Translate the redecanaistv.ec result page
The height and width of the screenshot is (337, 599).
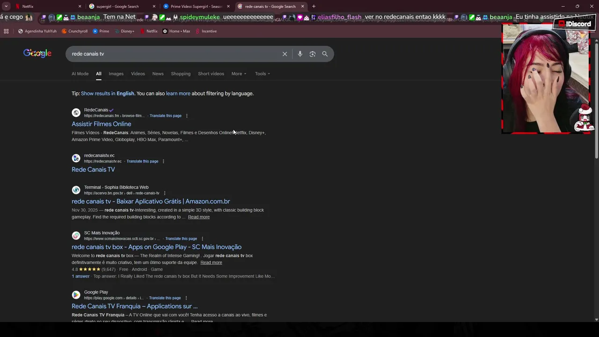pos(142,161)
